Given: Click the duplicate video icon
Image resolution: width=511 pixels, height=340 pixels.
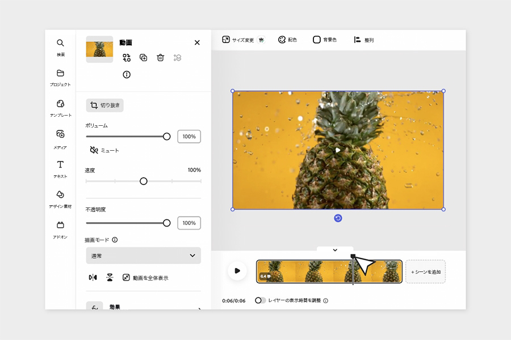Looking at the screenshot, I should coord(144,58).
